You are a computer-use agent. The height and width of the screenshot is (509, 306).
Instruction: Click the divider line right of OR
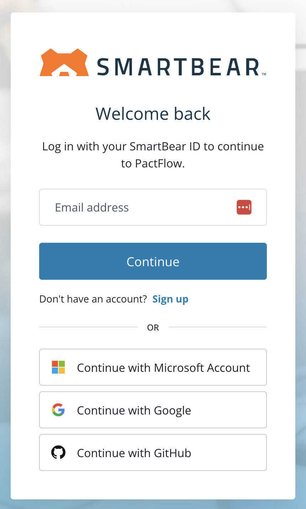coord(217,327)
